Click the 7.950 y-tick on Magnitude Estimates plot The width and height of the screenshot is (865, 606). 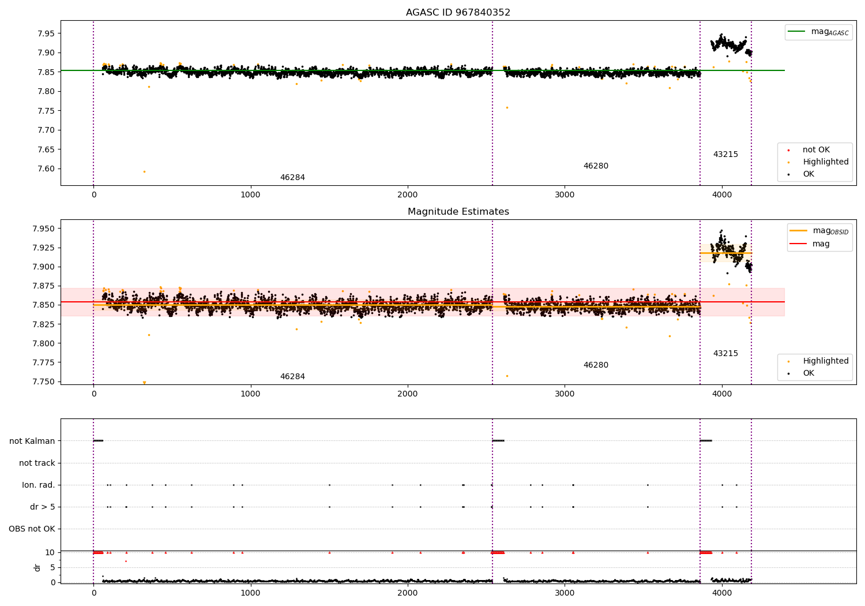[43, 229]
